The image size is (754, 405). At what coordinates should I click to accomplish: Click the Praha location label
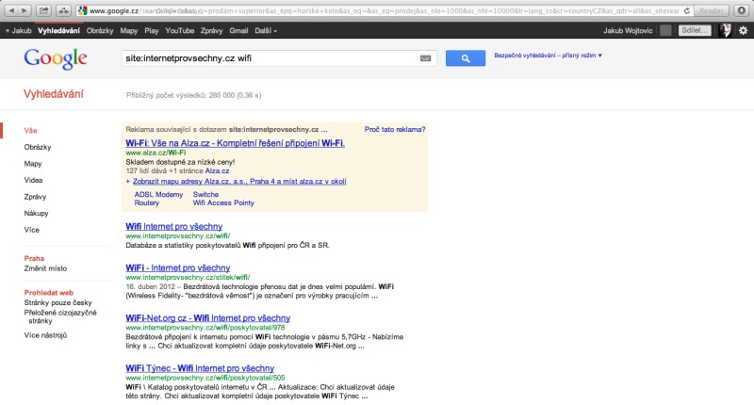pos(34,258)
